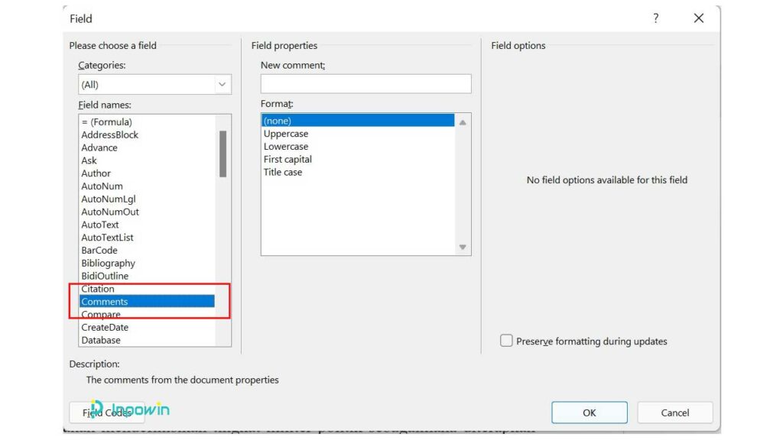Image resolution: width=783 pixels, height=440 pixels.
Task: Click inside the New comment text box
Action: tap(366, 83)
